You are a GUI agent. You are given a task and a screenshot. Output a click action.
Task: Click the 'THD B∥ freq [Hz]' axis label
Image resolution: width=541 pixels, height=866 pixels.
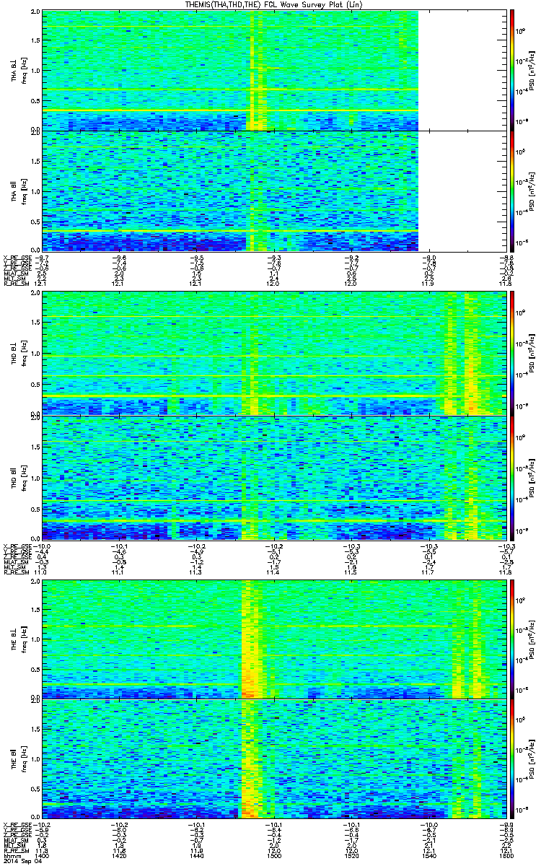pyautogui.click(x=17, y=478)
